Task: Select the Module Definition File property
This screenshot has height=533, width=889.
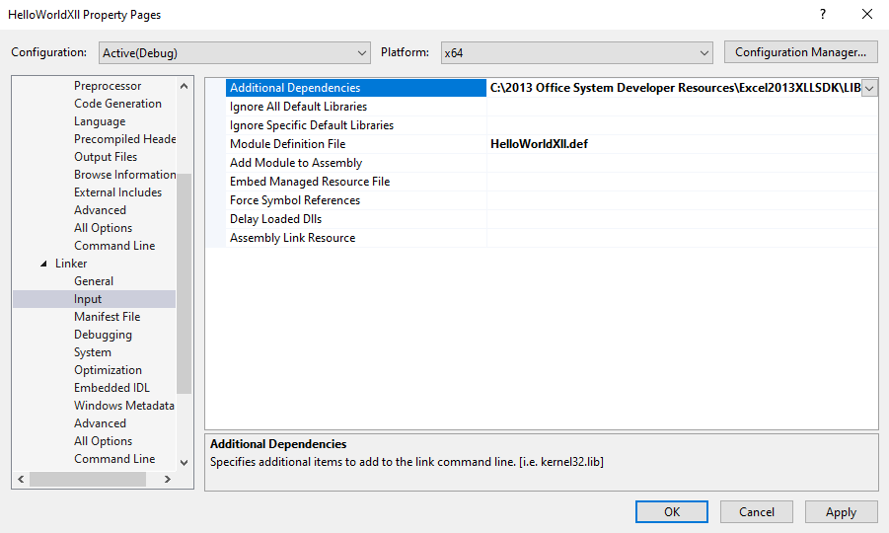Action: coord(287,144)
